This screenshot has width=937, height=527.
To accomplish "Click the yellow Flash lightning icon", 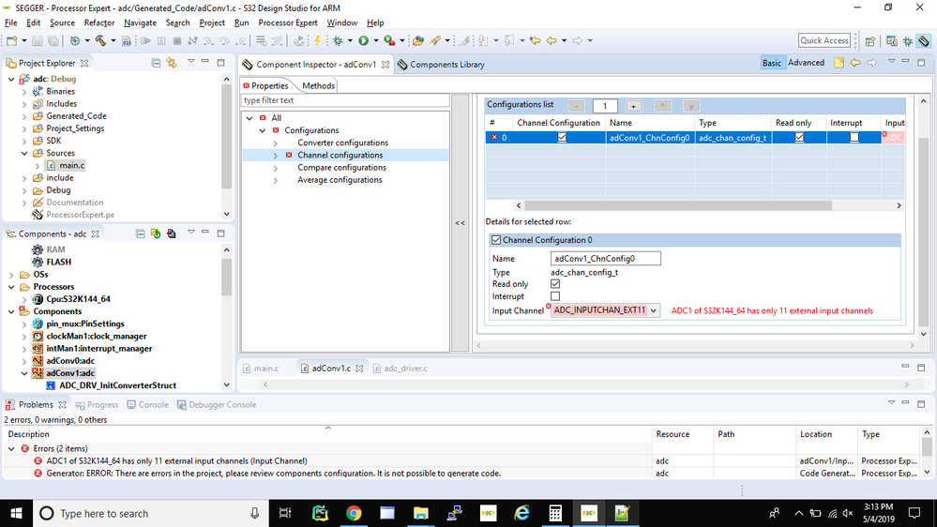I will [317, 40].
